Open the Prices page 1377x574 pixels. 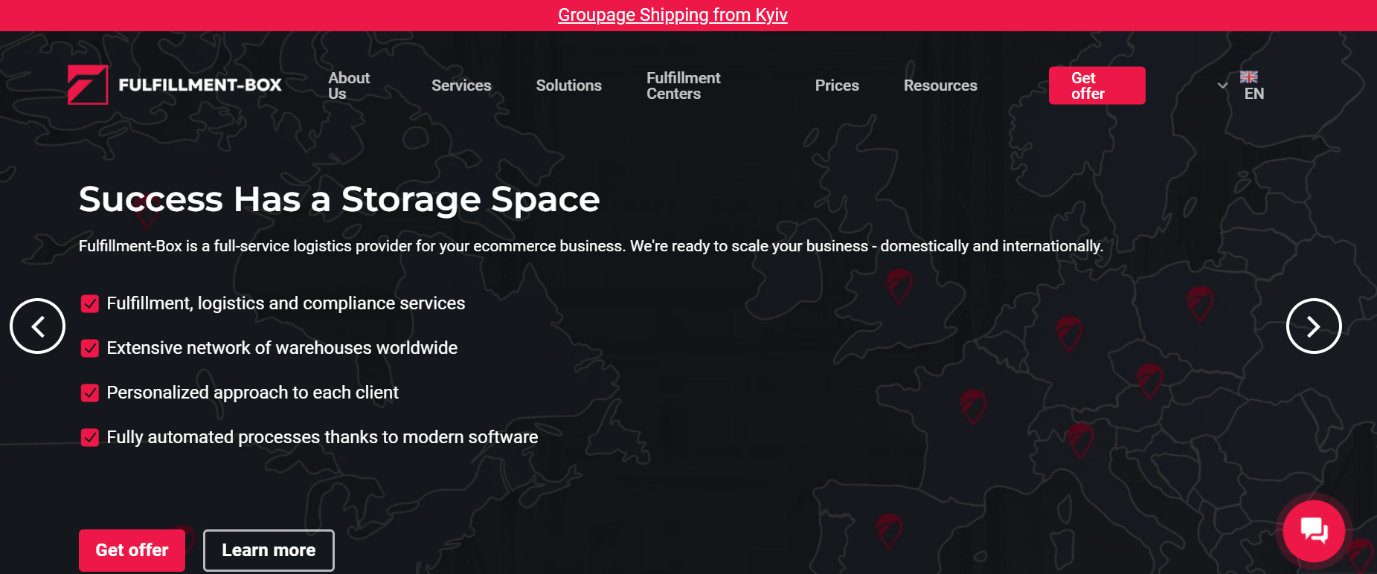[837, 86]
